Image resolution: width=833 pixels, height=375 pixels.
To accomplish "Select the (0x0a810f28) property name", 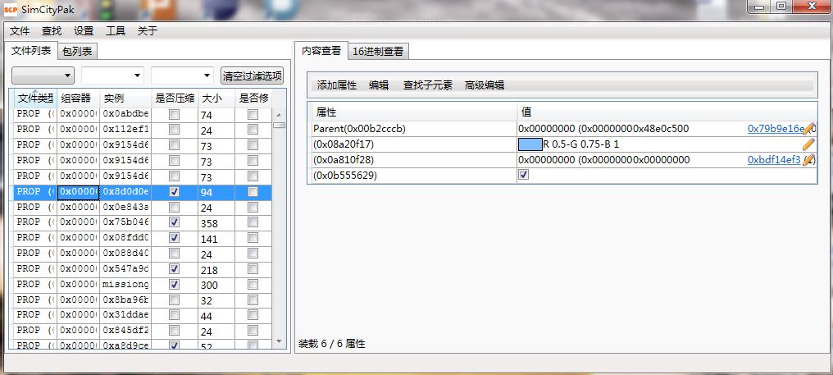I will point(345,159).
